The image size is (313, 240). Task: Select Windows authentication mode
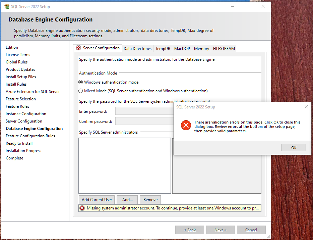(81, 82)
